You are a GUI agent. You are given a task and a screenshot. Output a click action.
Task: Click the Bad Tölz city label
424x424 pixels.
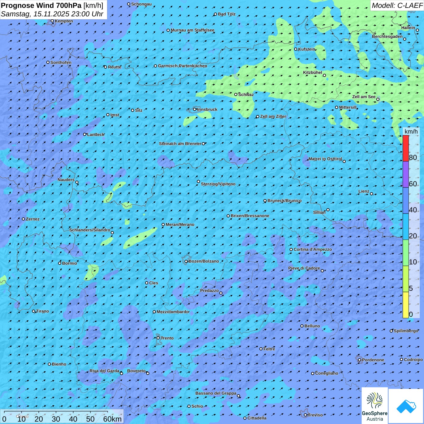tap(227, 14)
